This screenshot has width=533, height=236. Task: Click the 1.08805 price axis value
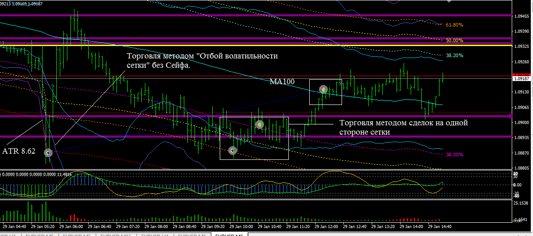(x=521, y=168)
